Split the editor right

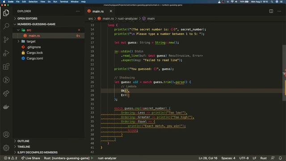click(271, 11)
